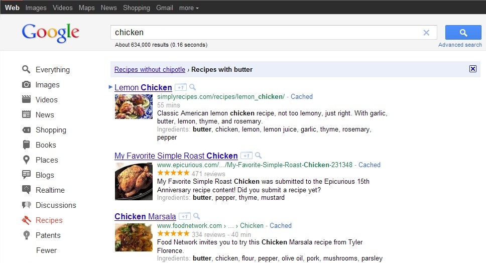Expand the 'more' dropdown in top bar
486x263 pixels.
coord(189,8)
